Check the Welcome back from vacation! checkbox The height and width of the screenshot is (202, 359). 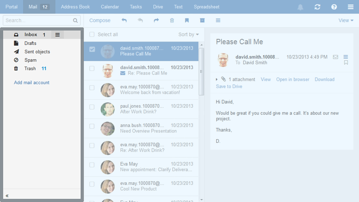pos(92,88)
